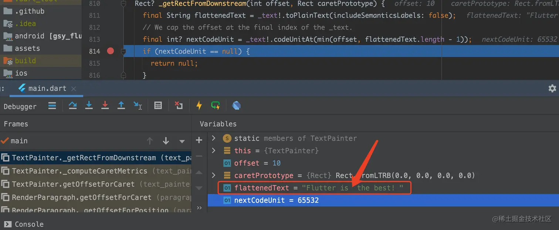Click the red Force Step Into arrow
The height and width of the screenshot is (230, 559).
point(105,106)
